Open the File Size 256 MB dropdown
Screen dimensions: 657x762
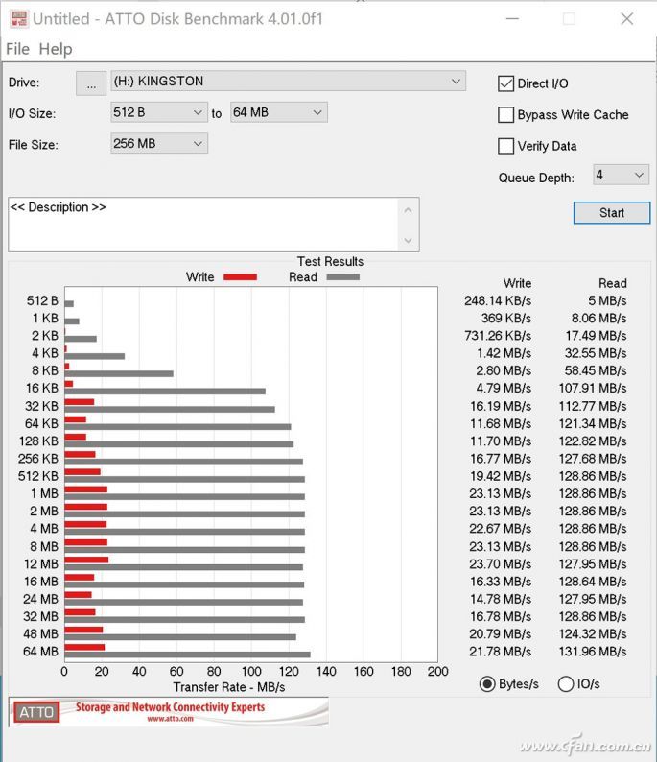pyautogui.click(x=159, y=143)
